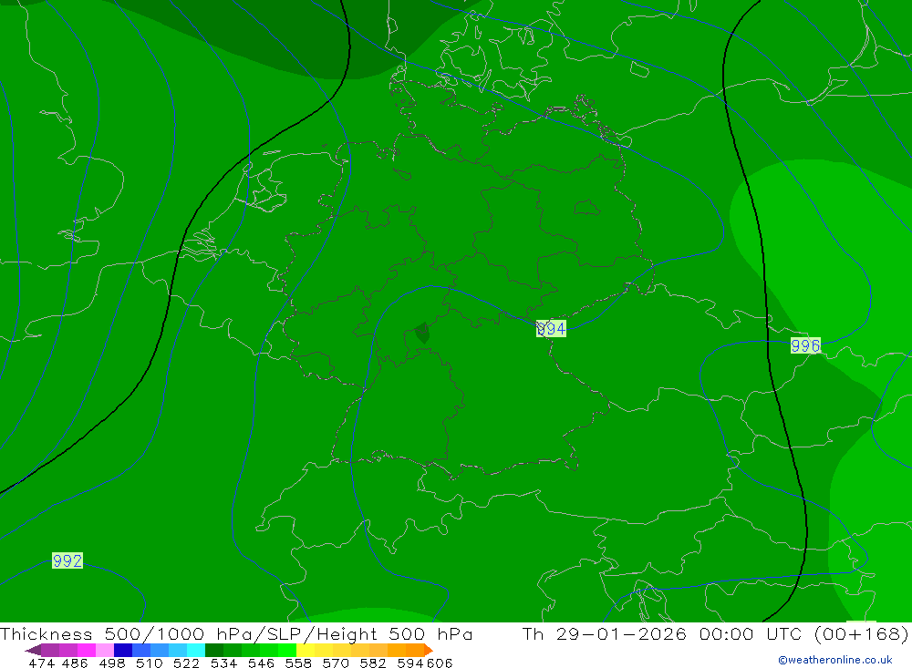Viewport: 912px width, 668px height.
Task: Click the 992 isobar label
Action: coord(67,560)
